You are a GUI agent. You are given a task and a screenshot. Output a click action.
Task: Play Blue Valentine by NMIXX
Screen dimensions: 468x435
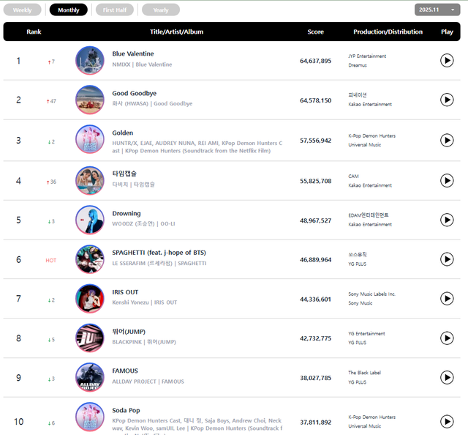pyautogui.click(x=447, y=60)
